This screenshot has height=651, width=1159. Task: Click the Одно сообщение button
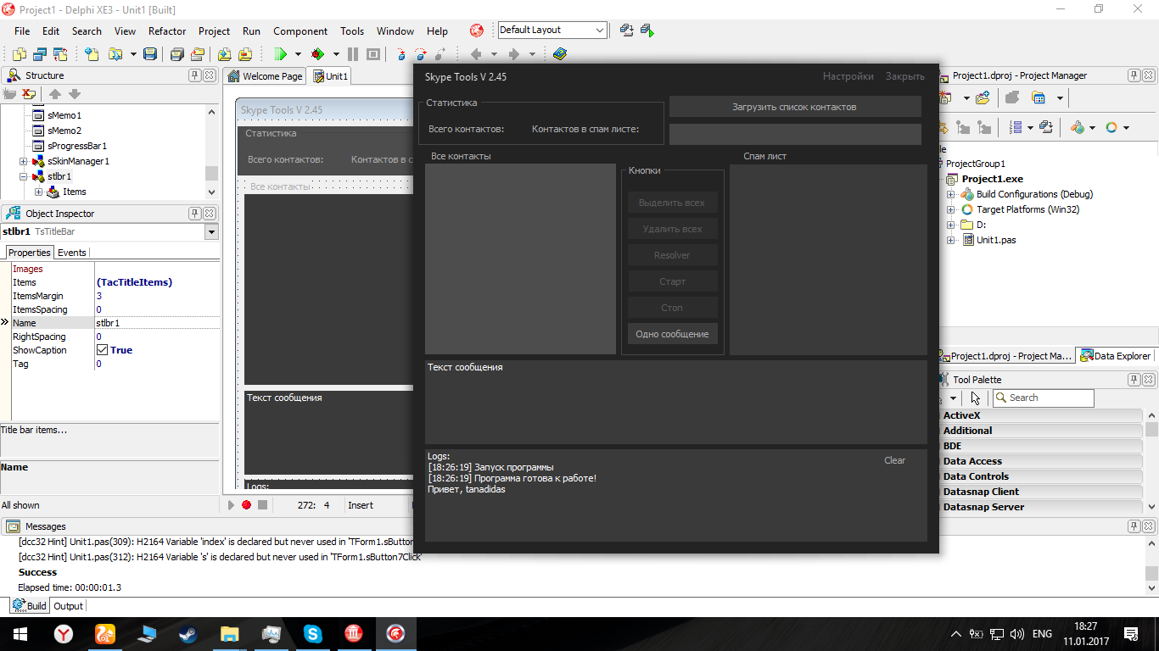pos(672,334)
